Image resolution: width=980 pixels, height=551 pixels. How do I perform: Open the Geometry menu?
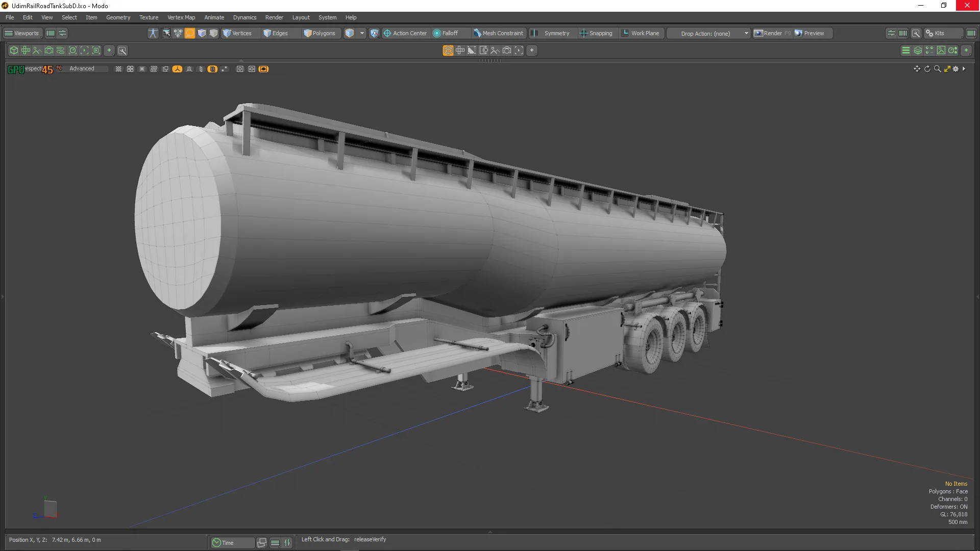click(118, 17)
